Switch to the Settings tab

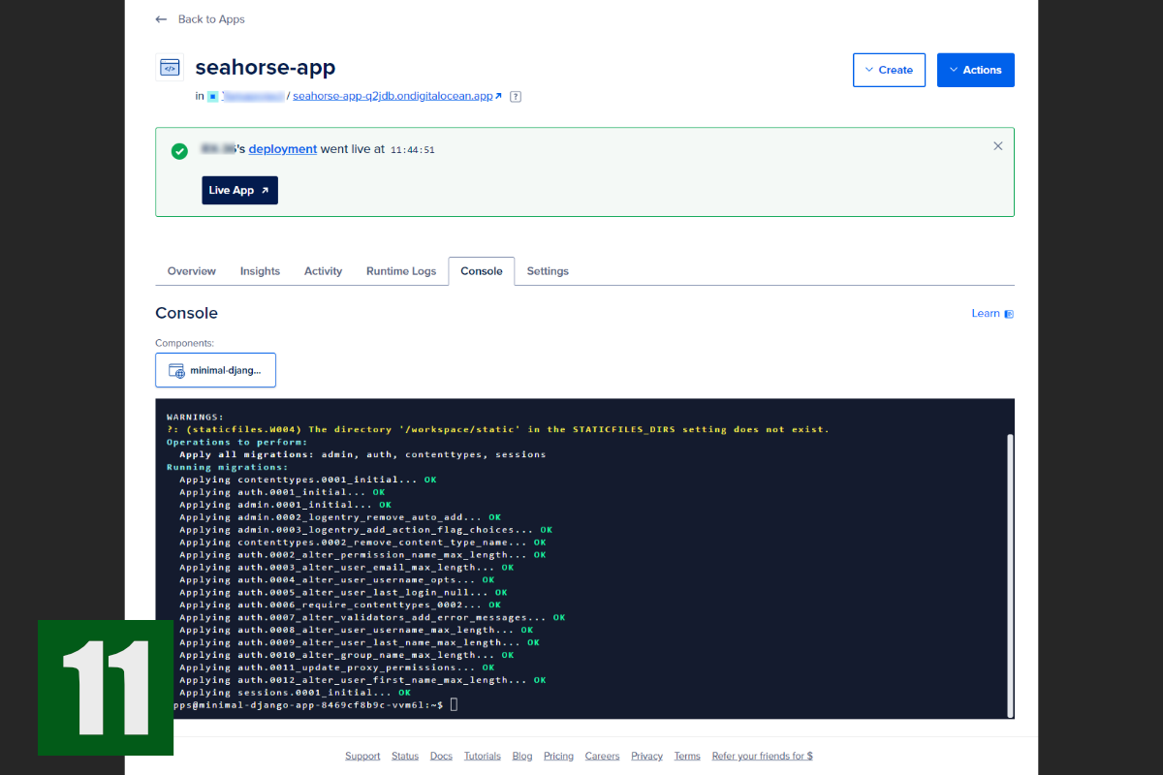tap(548, 271)
